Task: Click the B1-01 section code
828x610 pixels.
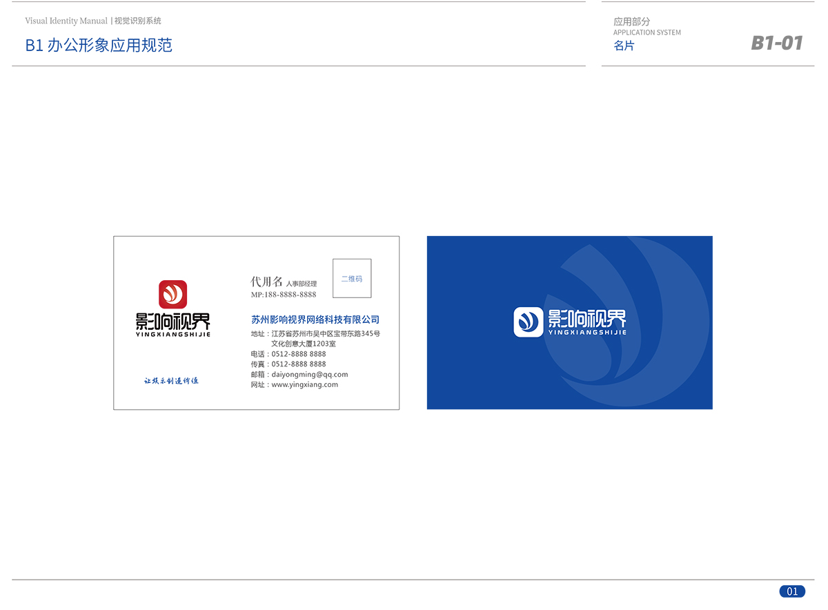Action: coord(777,43)
